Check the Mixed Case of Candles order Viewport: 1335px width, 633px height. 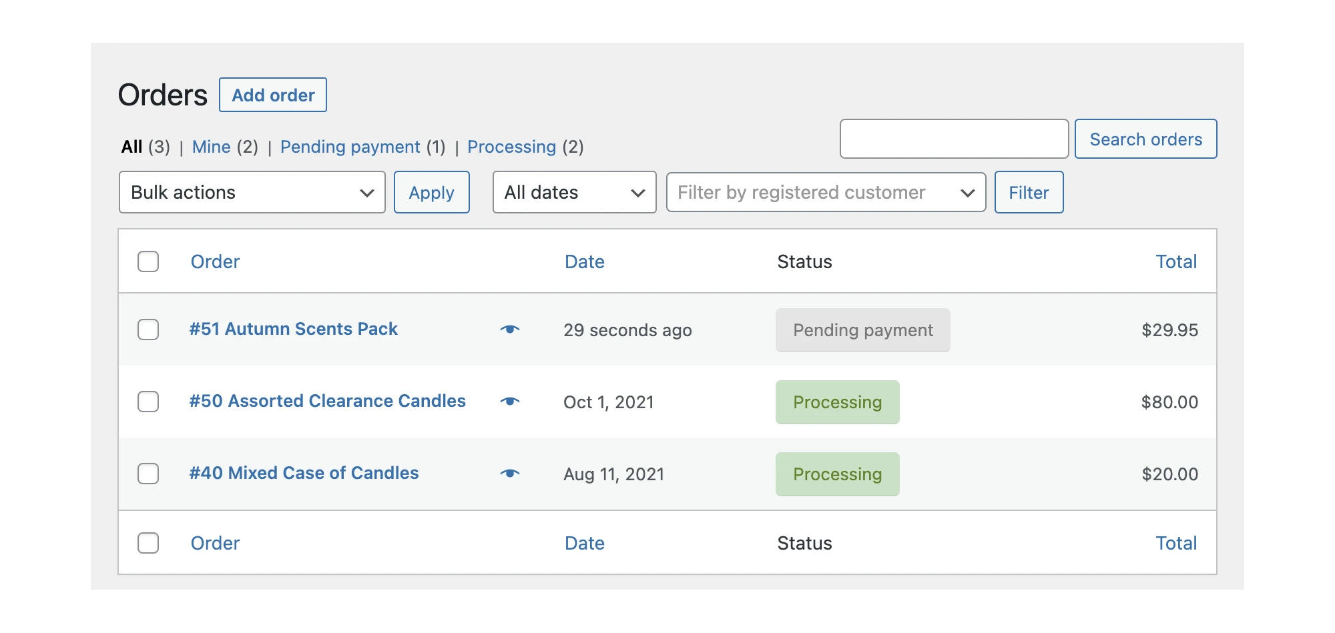(x=148, y=474)
